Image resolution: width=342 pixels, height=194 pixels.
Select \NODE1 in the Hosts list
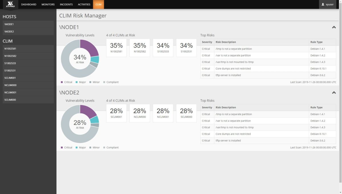pyautogui.click(x=28, y=24)
